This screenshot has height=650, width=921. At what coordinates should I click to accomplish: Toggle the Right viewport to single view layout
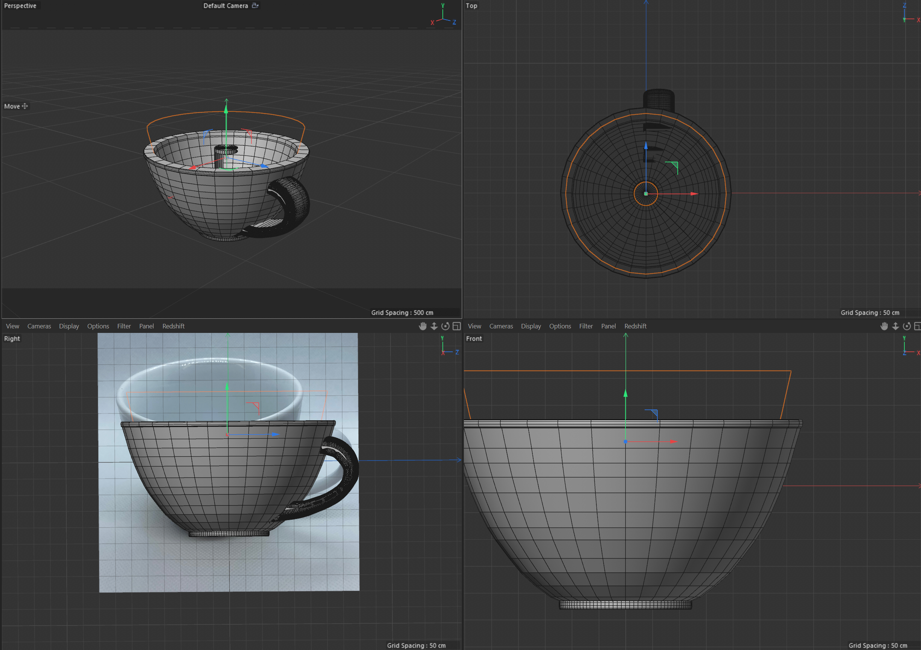click(456, 326)
